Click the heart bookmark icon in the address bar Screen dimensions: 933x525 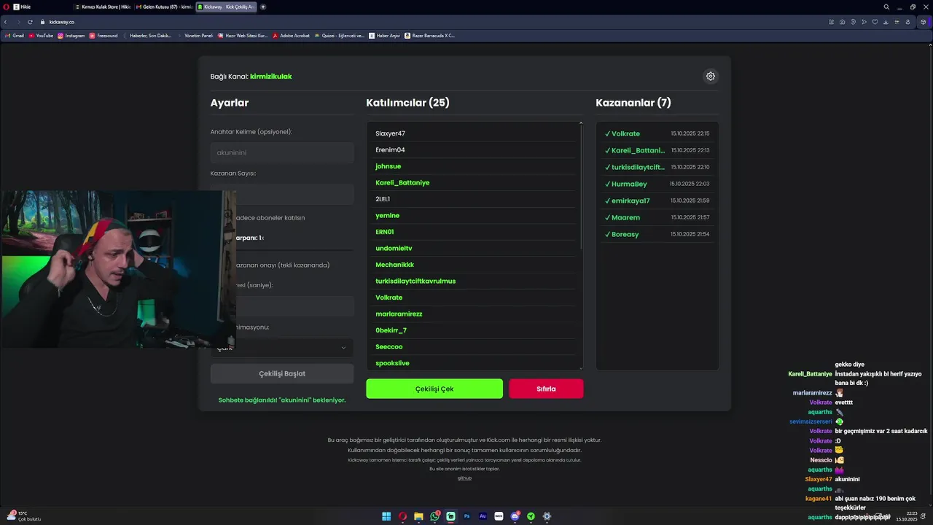coord(875,22)
